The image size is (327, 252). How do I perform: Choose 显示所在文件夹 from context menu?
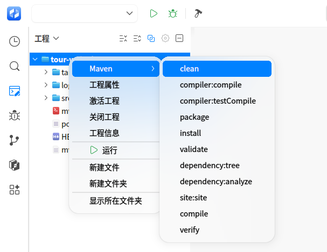click(x=116, y=201)
